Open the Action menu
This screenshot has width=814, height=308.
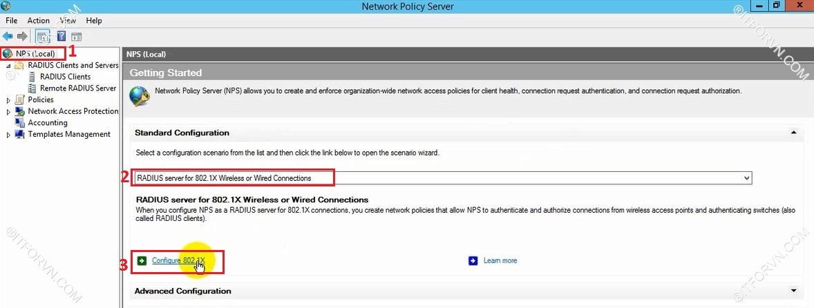point(38,21)
